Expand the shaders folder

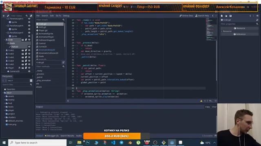coord(4,117)
